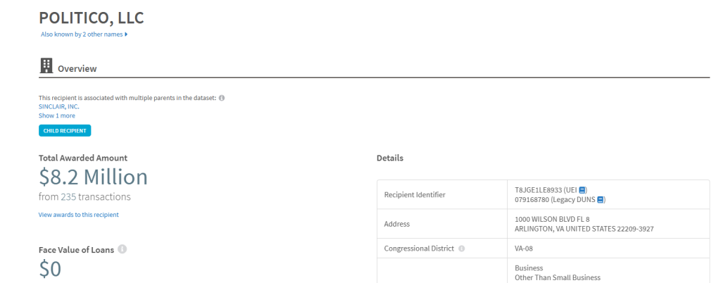Click the $8.2 Million awarded amount
This screenshot has width=721, height=283.
click(x=94, y=177)
